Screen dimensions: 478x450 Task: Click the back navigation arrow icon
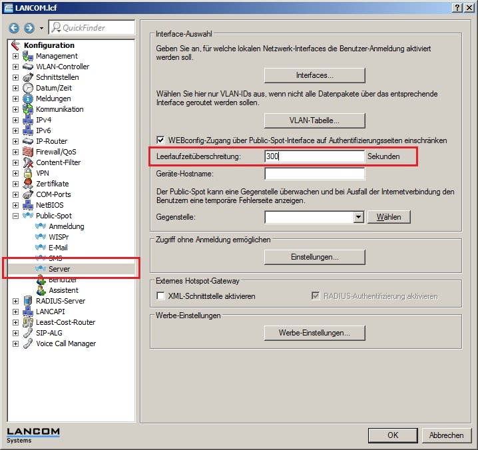coord(14,28)
